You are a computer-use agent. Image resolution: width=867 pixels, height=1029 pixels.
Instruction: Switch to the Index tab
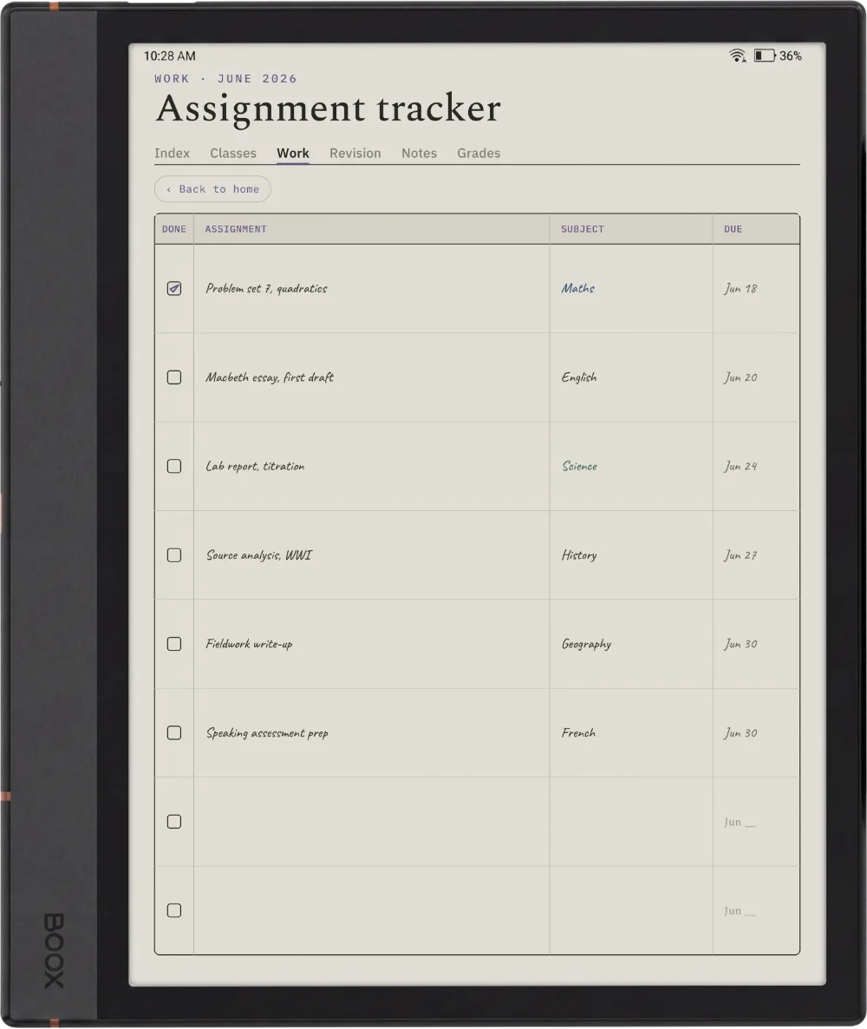(x=172, y=153)
